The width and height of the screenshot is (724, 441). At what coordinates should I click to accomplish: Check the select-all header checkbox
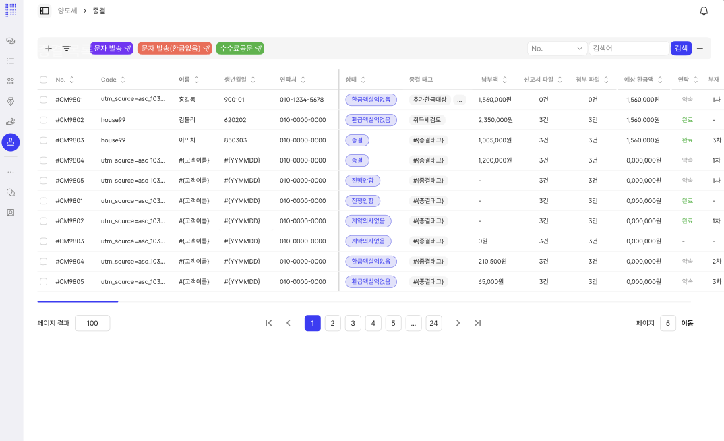click(44, 80)
